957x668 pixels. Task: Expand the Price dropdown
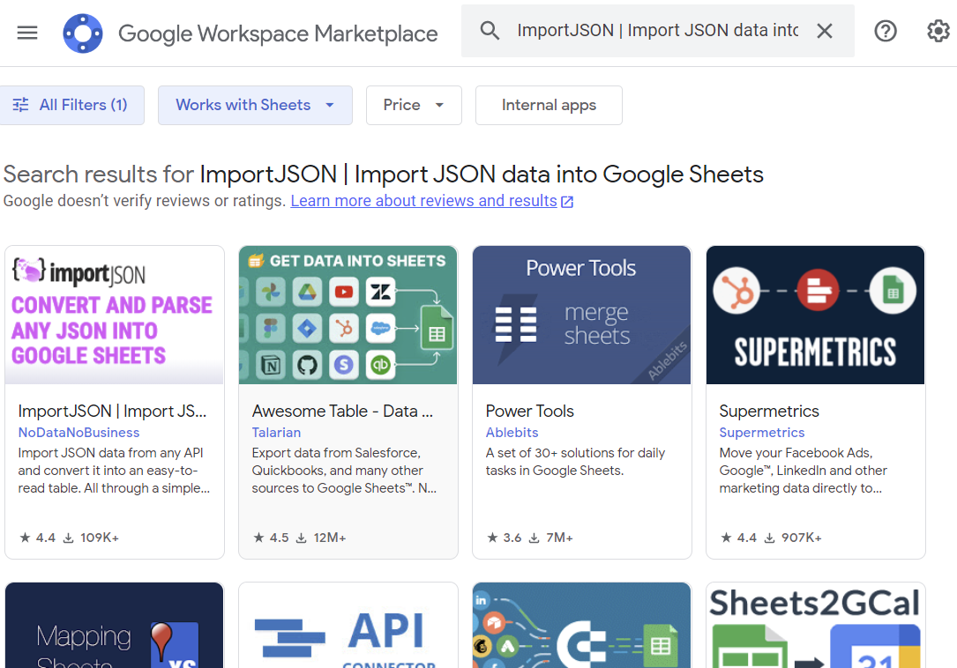pyautogui.click(x=414, y=105)
